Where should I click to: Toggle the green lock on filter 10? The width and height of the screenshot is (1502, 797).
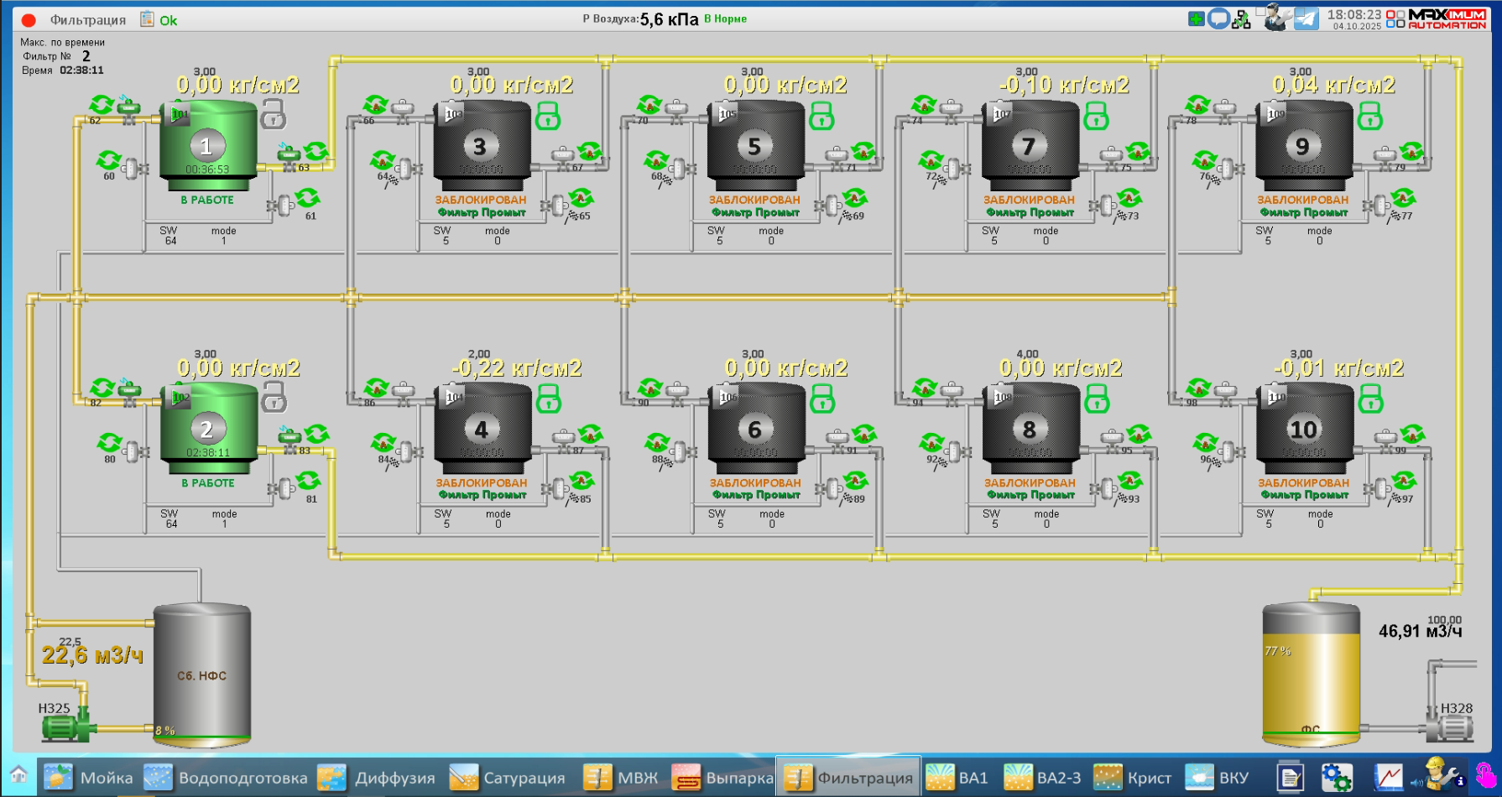[1370, 398]
